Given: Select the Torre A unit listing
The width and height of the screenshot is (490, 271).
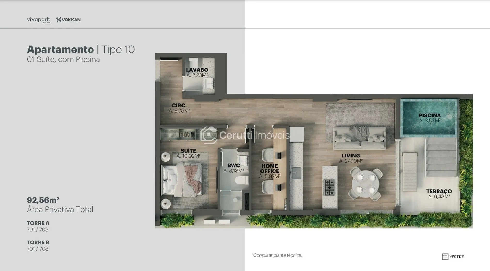Looking at the screenshot, I should 38,226.
